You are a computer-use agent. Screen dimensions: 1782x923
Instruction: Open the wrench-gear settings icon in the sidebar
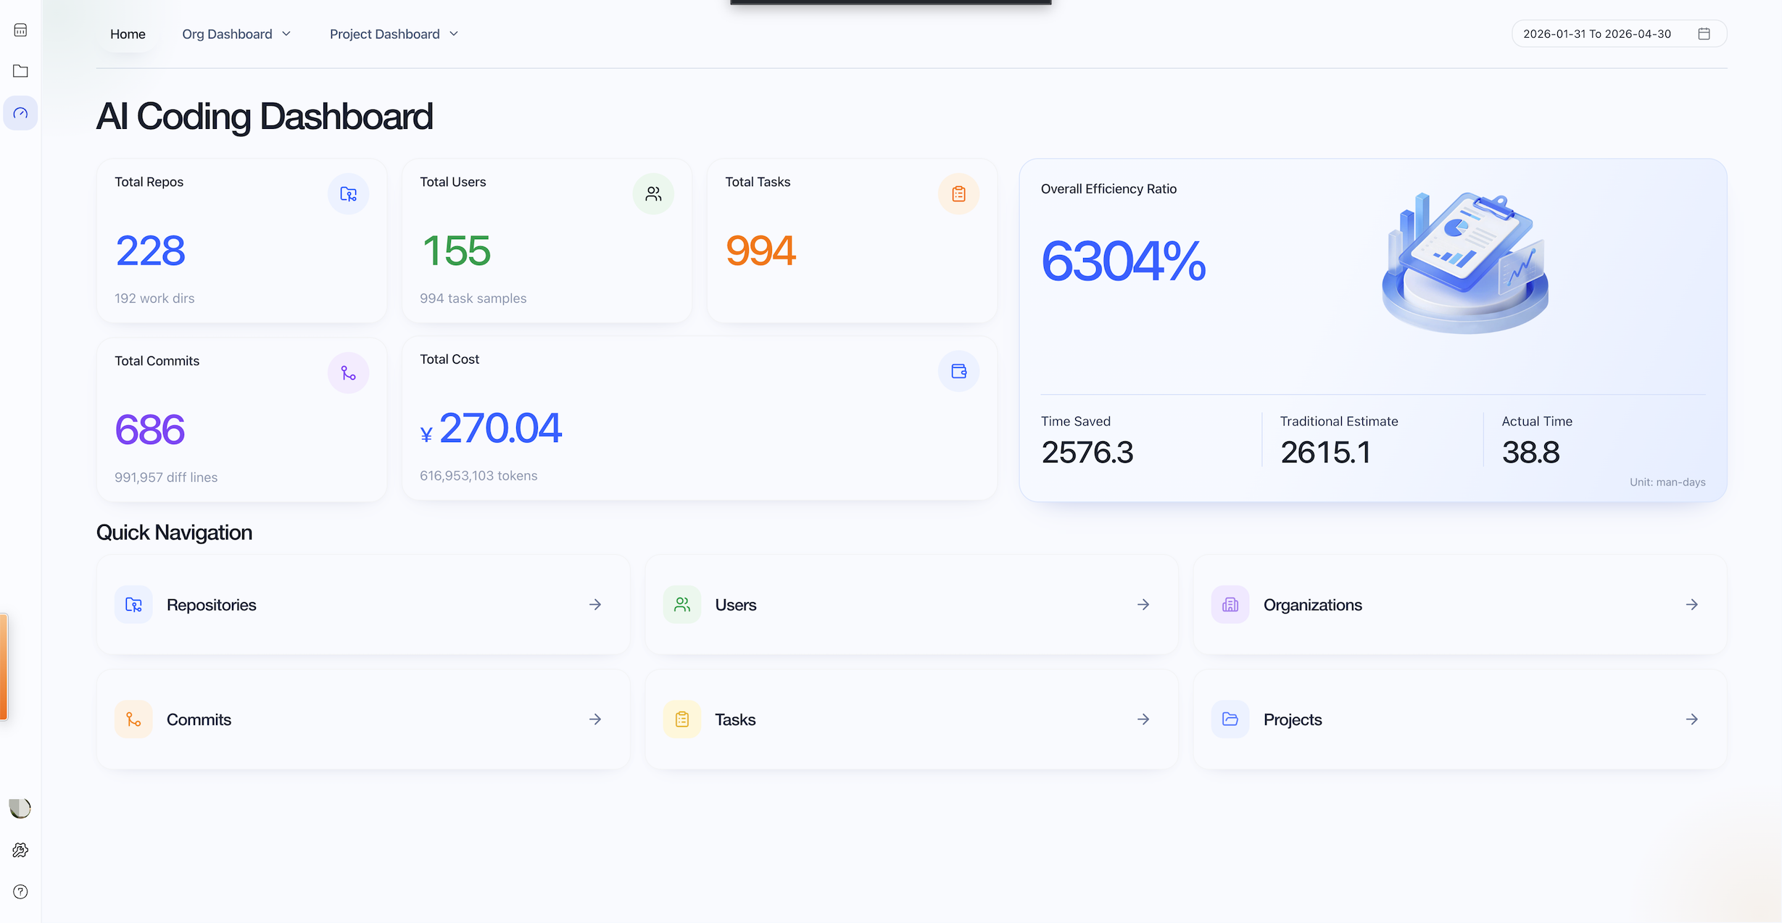point(20,850)
